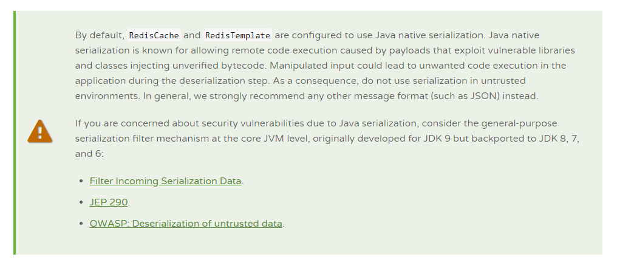Click the bullet before JEP 290
Screen dimensions: 617x265
pos(81,202)
